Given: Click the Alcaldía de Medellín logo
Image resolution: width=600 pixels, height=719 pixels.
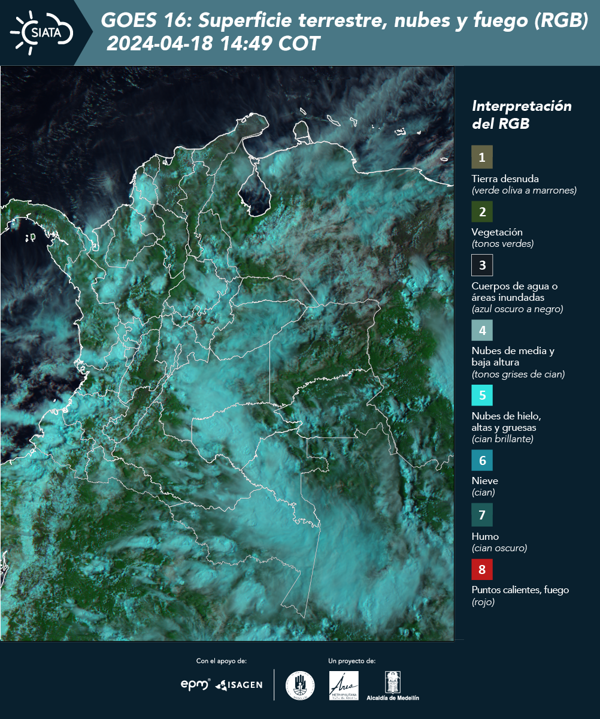Looking at the screenshot, I should [x=393, y=685].
